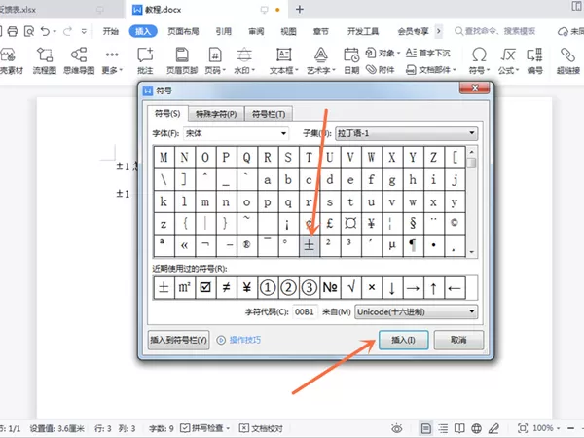The width and height of the screenshot is (584, 438).
Task: Click the Insert (插入(I)) button in the dialog
Action: [403, 340]
